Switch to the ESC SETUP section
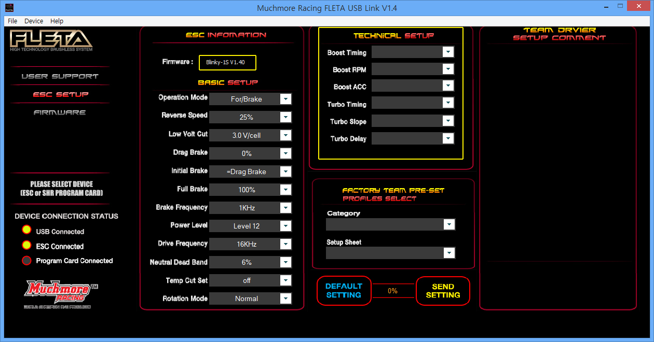The width and height of the screenshot is (654, 342). tap(61, 94)
